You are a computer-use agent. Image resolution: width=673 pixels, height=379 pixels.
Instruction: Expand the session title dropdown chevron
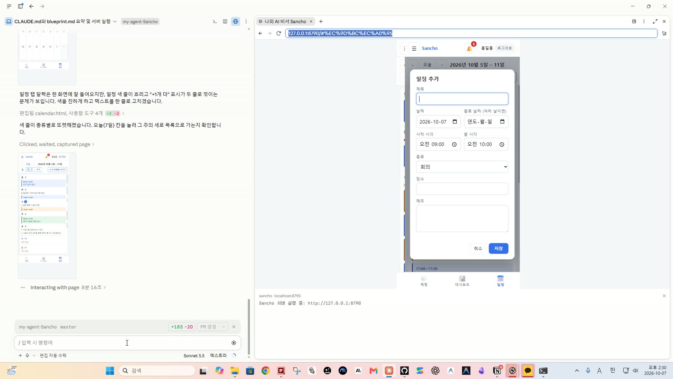tap(115, 21)
